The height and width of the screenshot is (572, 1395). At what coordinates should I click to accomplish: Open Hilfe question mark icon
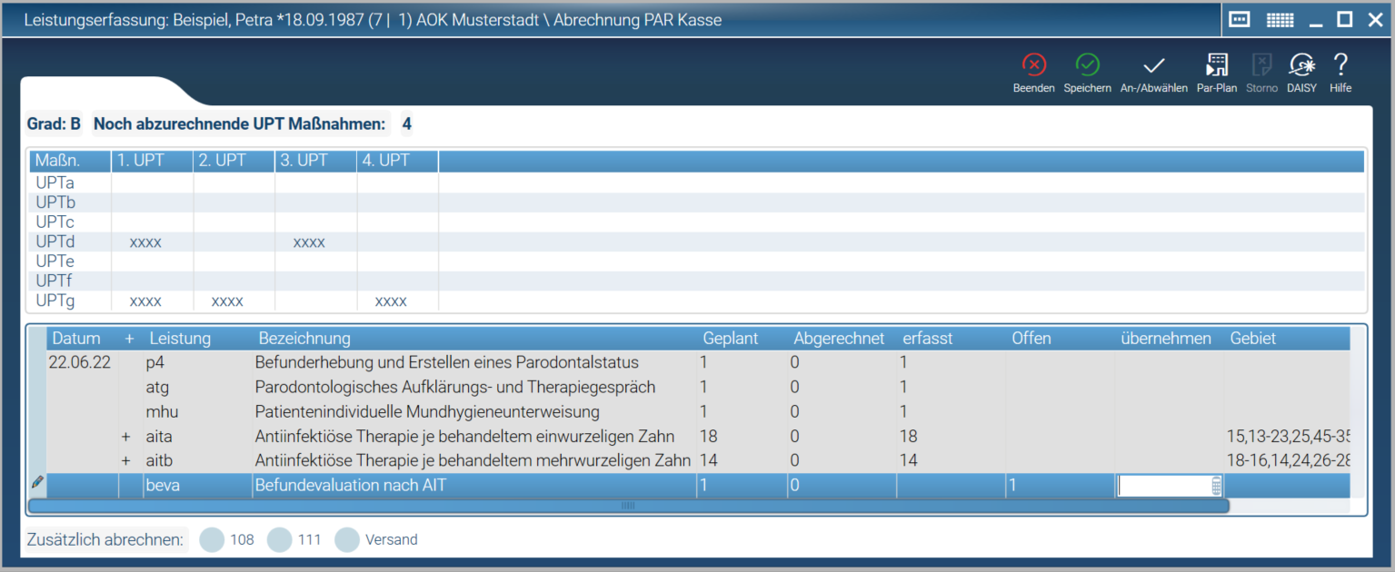pyautogui.click(x=1340, y=65)
